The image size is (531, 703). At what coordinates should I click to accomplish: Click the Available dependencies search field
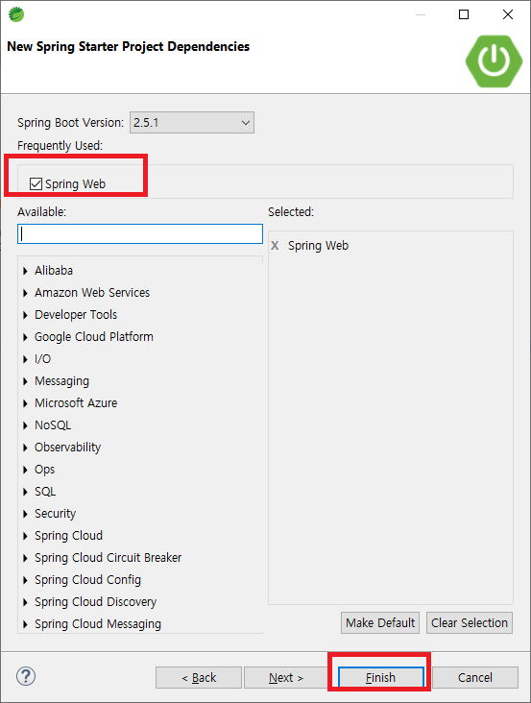coord(140,234)
